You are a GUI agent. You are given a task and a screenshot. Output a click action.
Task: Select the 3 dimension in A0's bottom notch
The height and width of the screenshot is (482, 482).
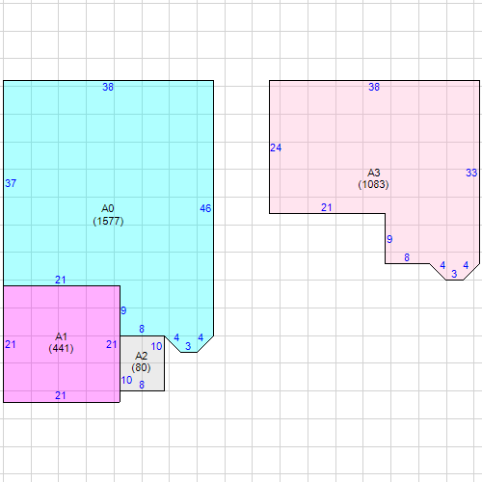tap(188, 346)
